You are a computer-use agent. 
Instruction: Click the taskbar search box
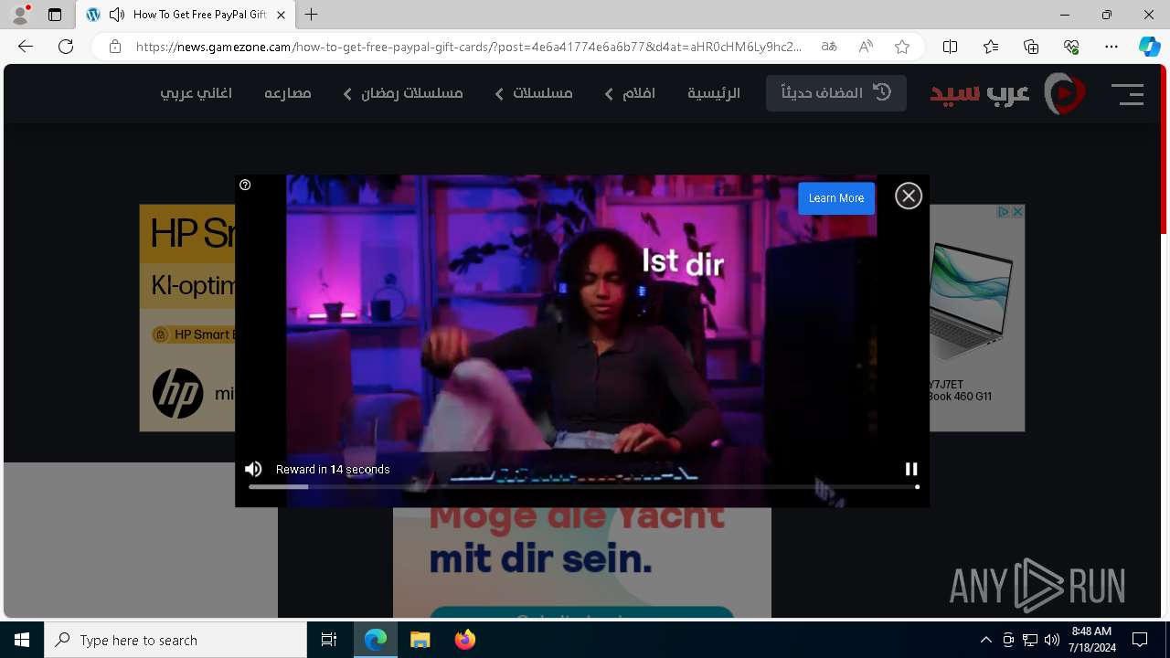click(x=175, y=640)
